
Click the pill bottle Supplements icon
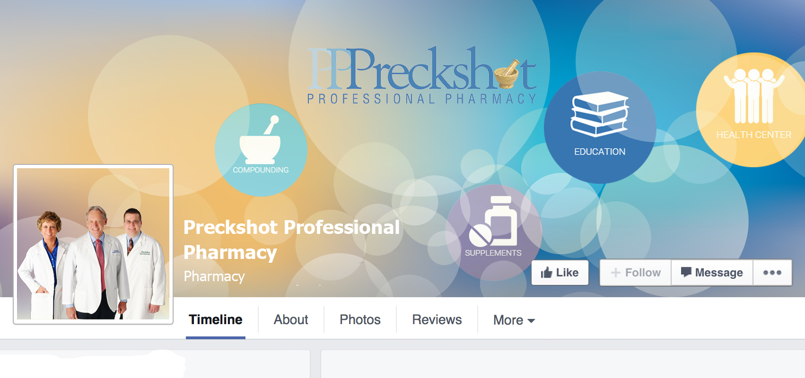[493, 221]
